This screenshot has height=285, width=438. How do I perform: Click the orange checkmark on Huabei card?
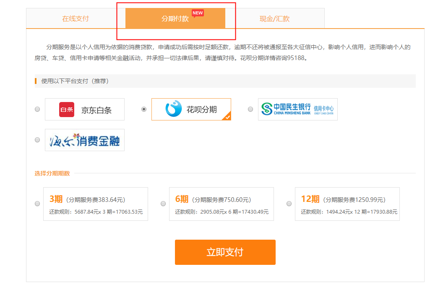coord(227,117)
